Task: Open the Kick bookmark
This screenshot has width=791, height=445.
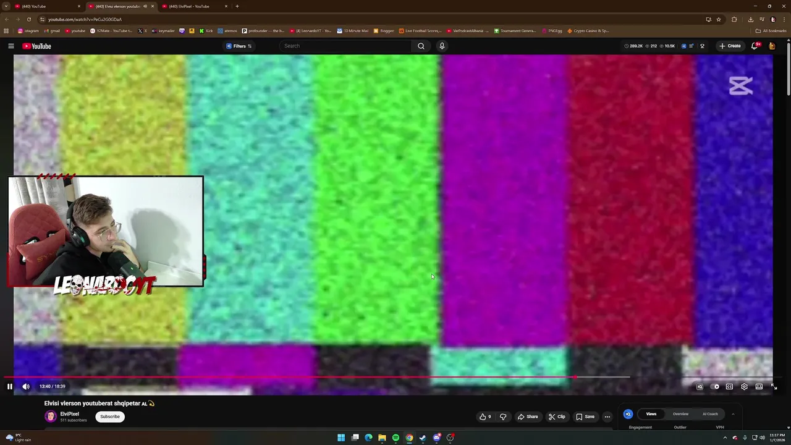Action: pos(206,31)
